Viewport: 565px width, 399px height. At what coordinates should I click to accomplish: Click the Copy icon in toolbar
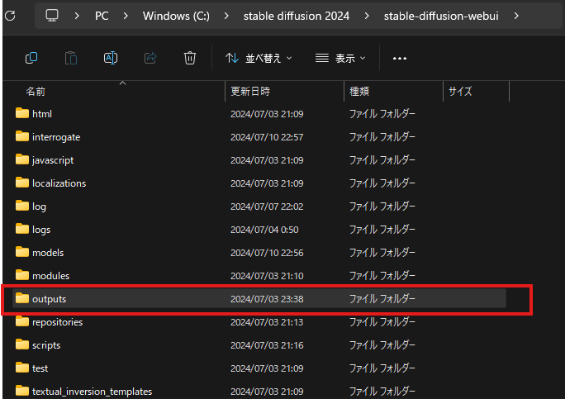pyautogui.click(x=31, y=58)
